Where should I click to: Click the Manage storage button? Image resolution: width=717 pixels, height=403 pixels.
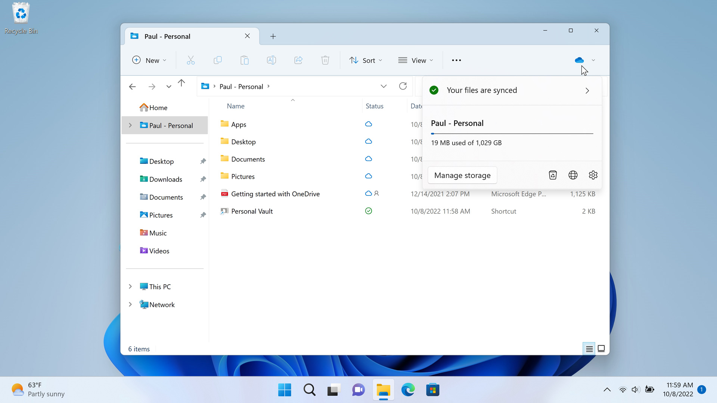pos(462,175)
